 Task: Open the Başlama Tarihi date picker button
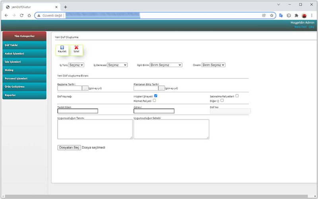pyautogui.click(x=85, y=88)
